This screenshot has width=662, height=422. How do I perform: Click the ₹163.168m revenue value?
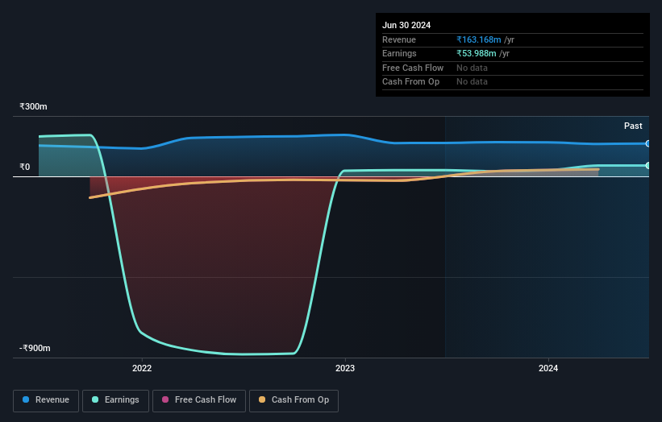(479, 39)
